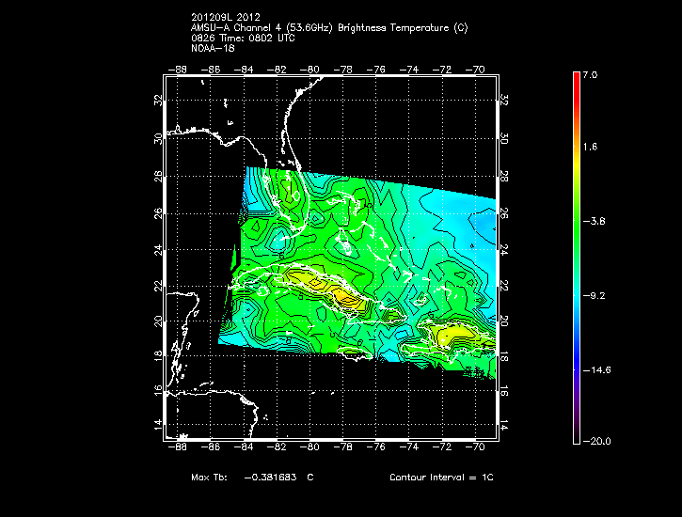Click the '22' label on the left latitude axis
Viewport: 682px width, 517px height.
pyautogui.click(x=158, y=286)
